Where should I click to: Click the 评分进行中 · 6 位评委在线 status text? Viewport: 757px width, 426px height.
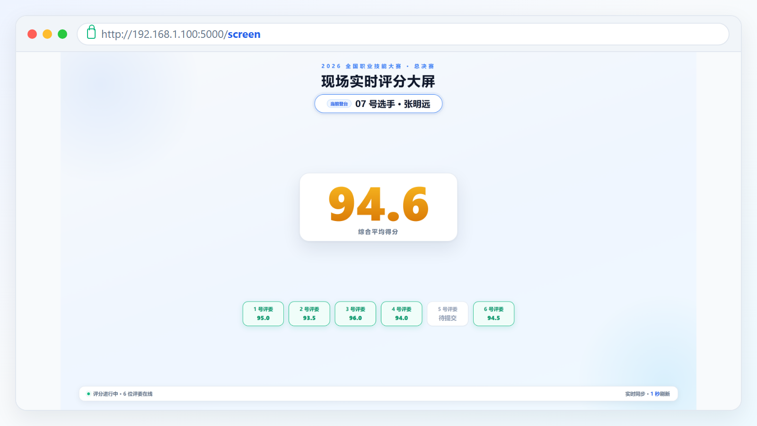point(123,394)
